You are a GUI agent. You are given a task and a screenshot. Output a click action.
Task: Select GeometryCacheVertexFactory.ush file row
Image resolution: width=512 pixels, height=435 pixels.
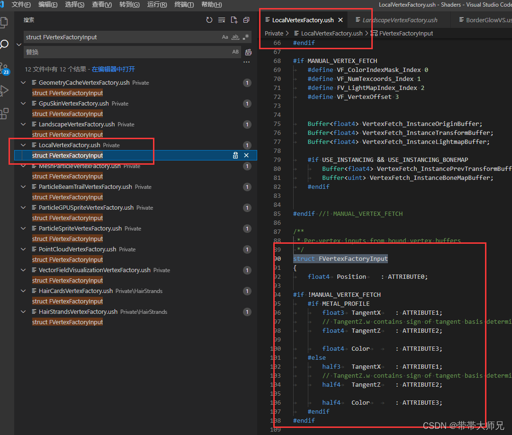[x=135, y=82]
